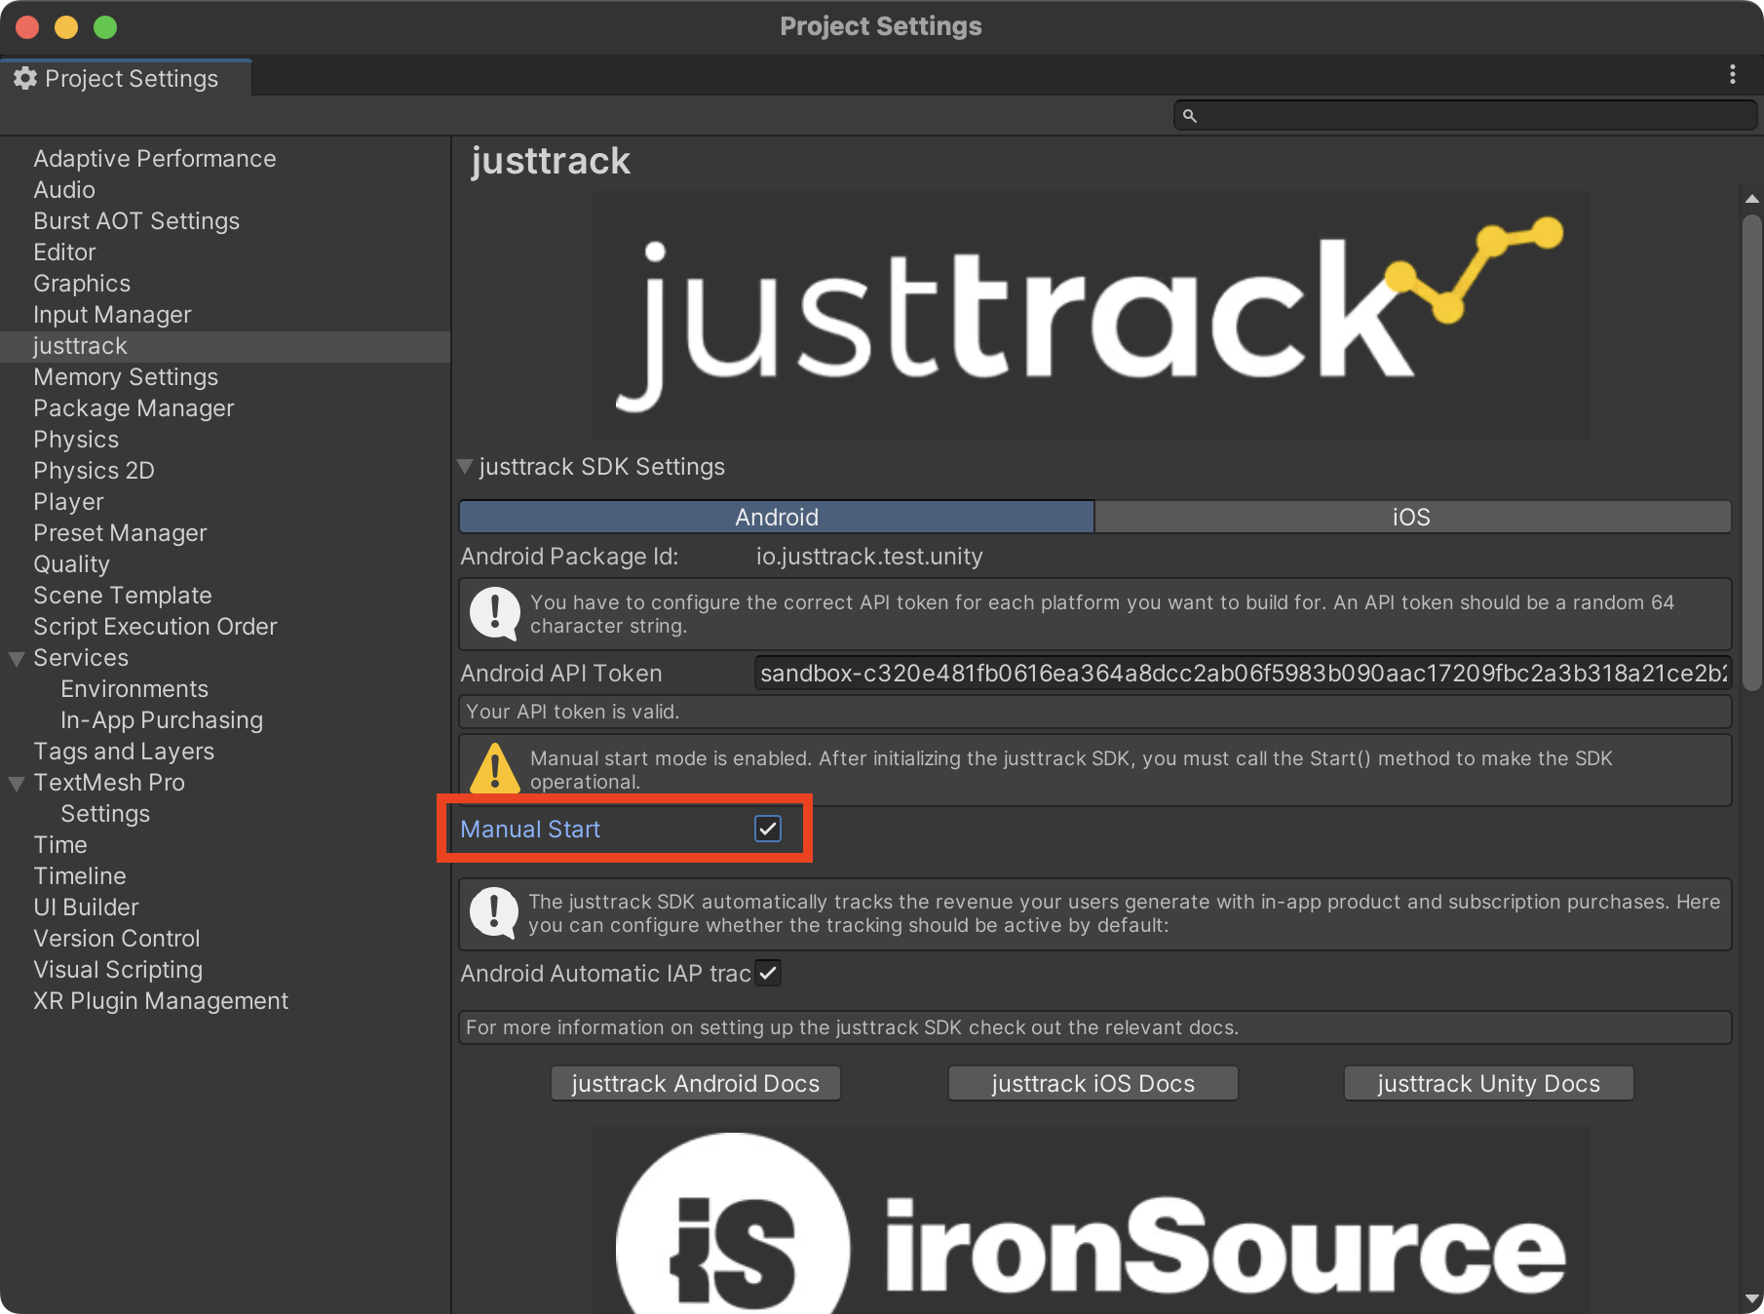Screen dimensions: 1764x1314
Task: Select Physics 2D settings
Action: tap(94, 470)
